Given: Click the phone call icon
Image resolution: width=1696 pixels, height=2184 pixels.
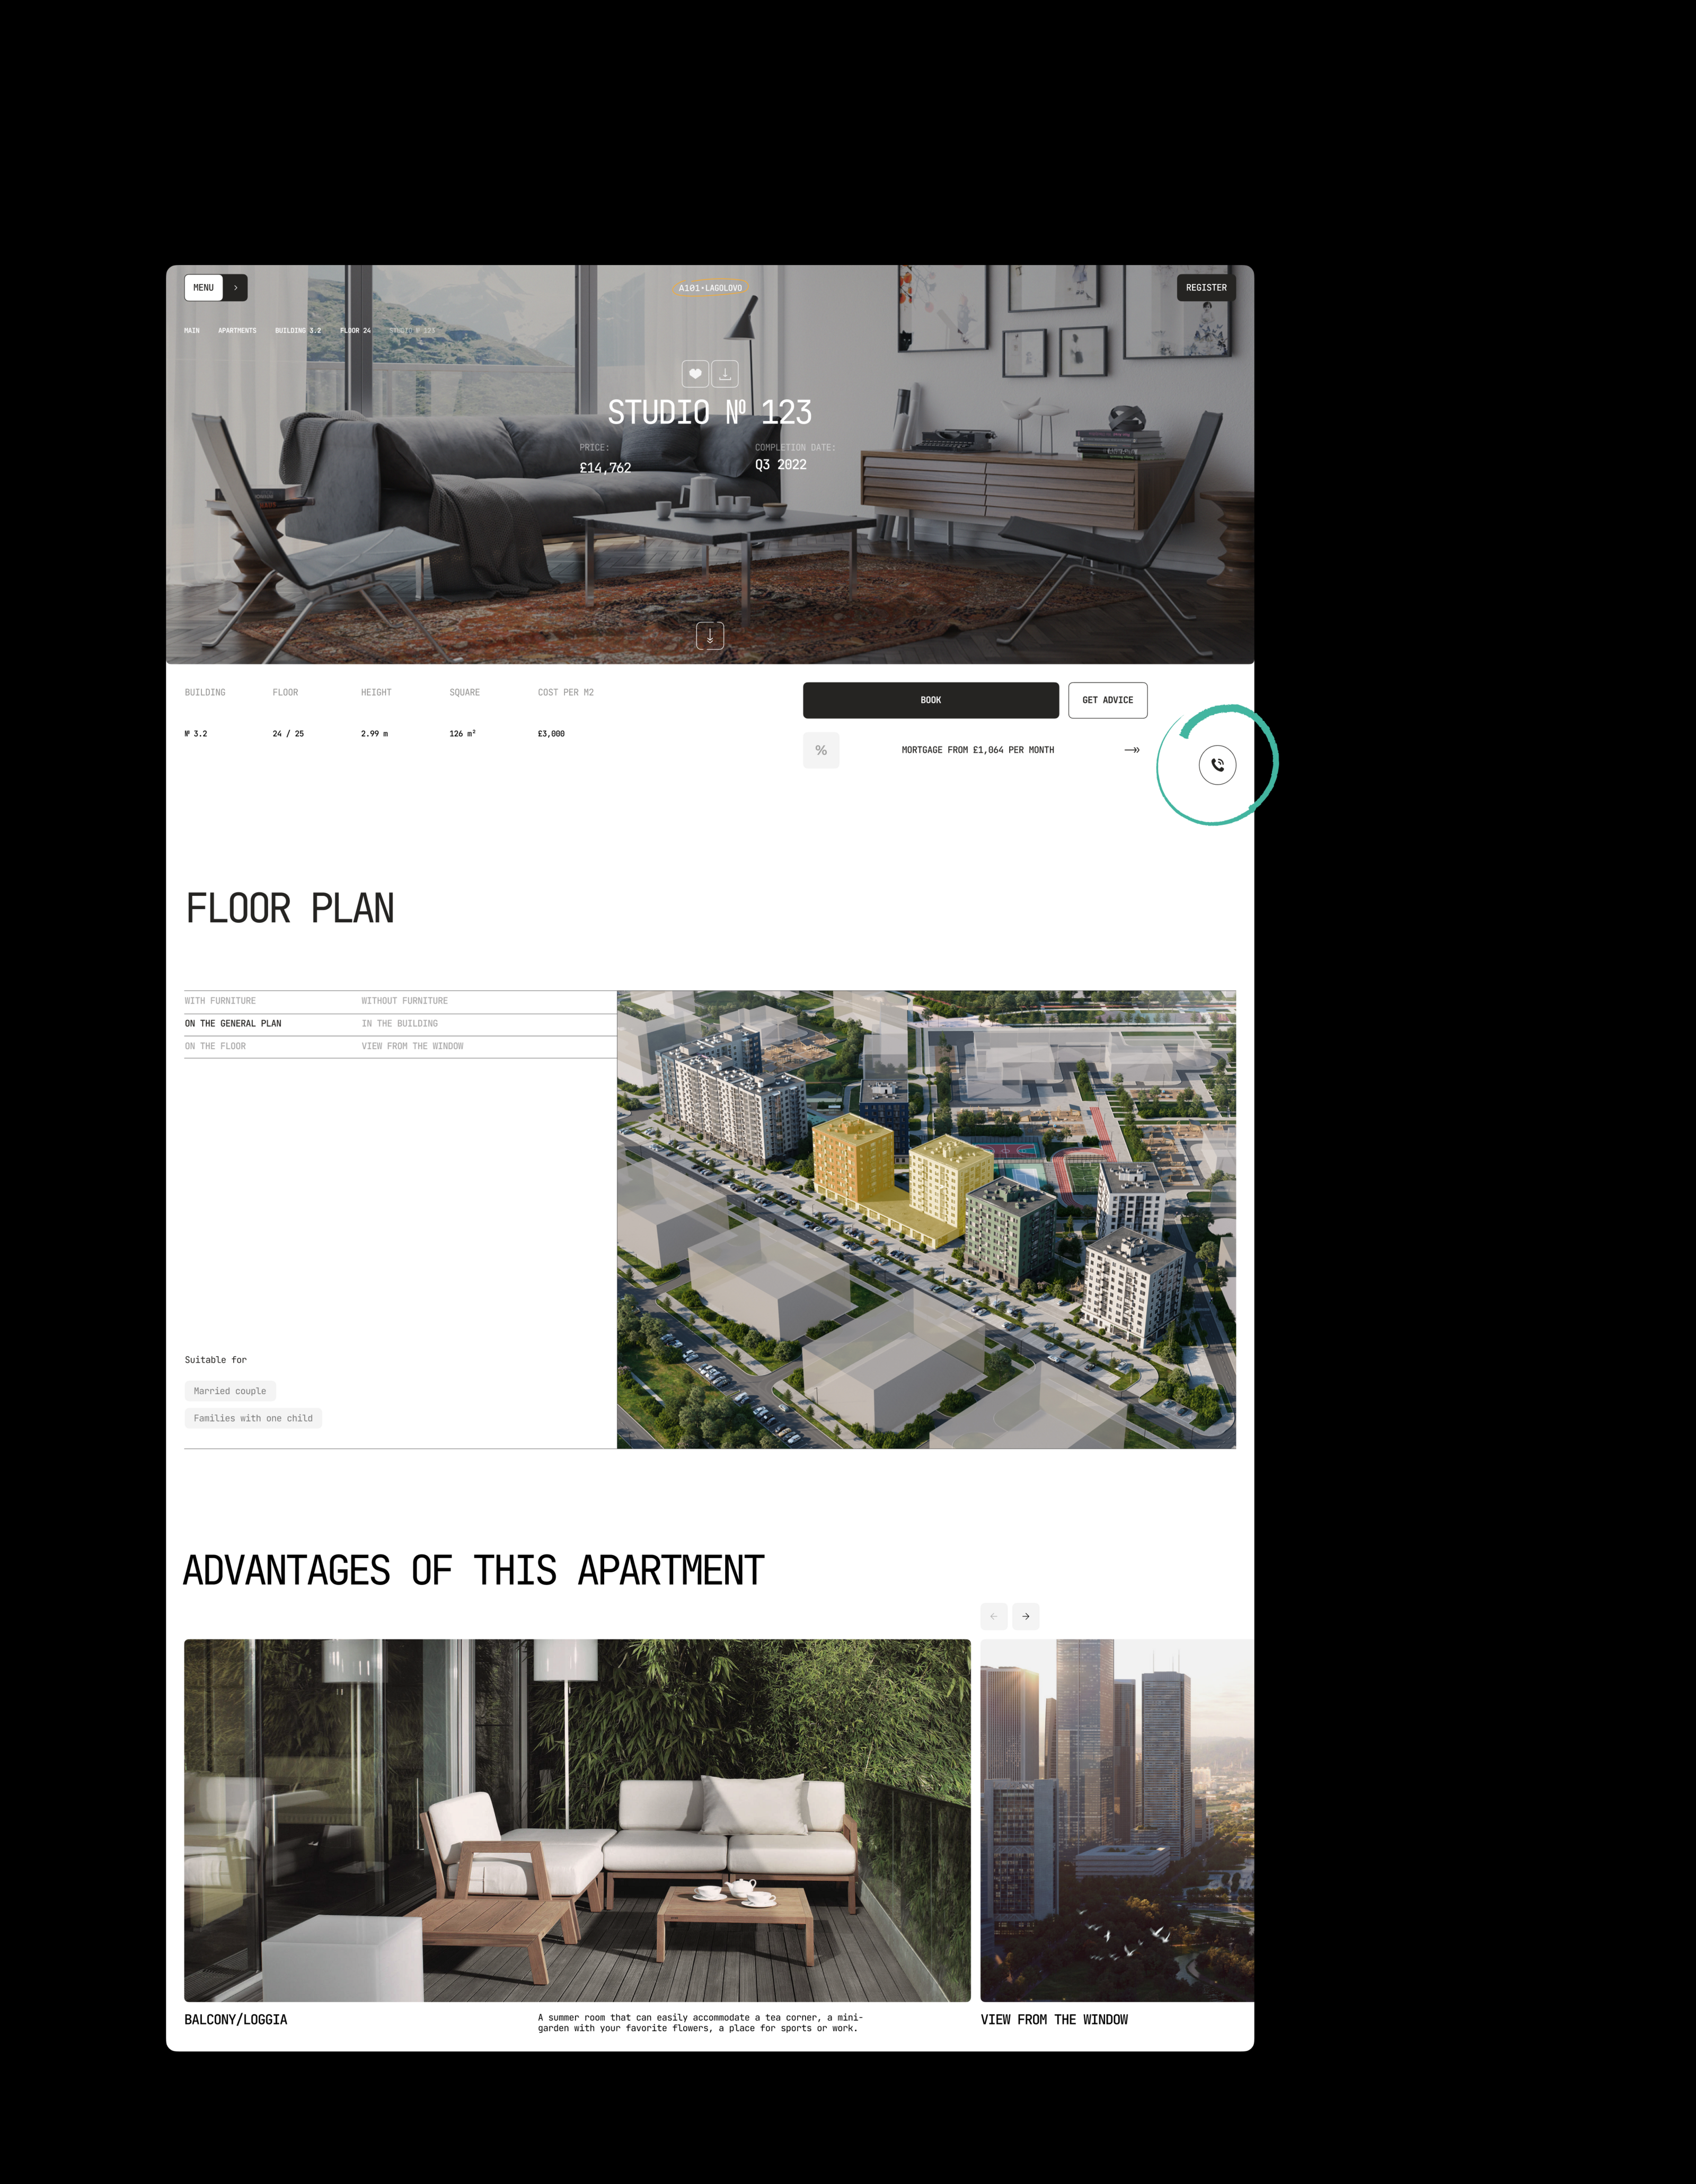Looking at the screenshot, I should click(x=1217, y=765).
